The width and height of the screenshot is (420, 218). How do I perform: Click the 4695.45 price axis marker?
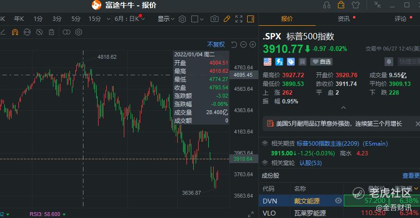point(243,75)
